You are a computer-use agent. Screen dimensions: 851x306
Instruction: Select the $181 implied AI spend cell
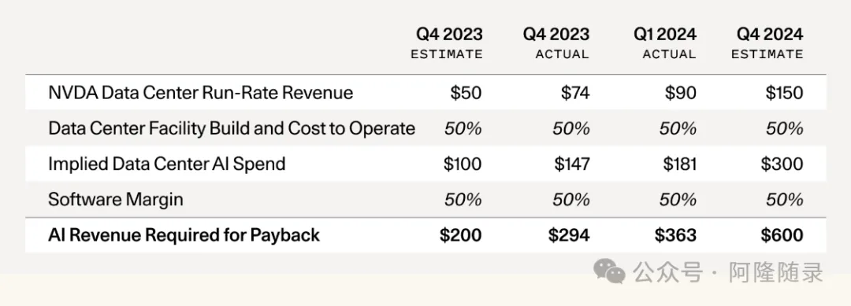tap(679, 164)
